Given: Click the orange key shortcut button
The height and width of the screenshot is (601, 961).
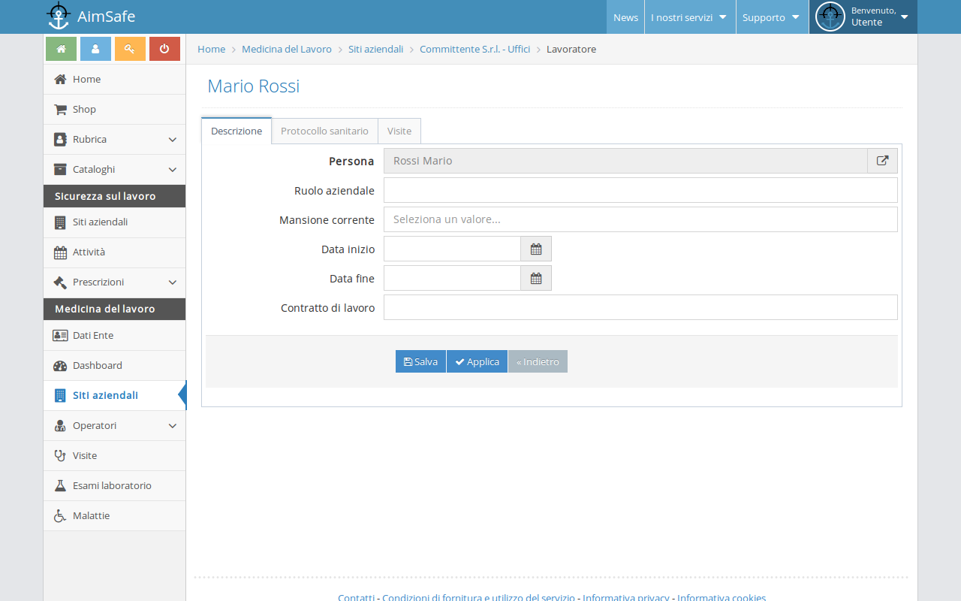Looking at the screenshot, I should (130, 49).
